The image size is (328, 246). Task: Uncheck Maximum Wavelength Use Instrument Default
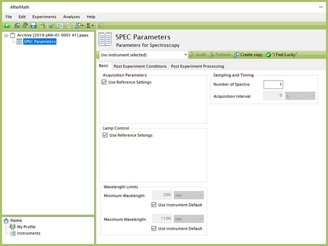[154, 229]
